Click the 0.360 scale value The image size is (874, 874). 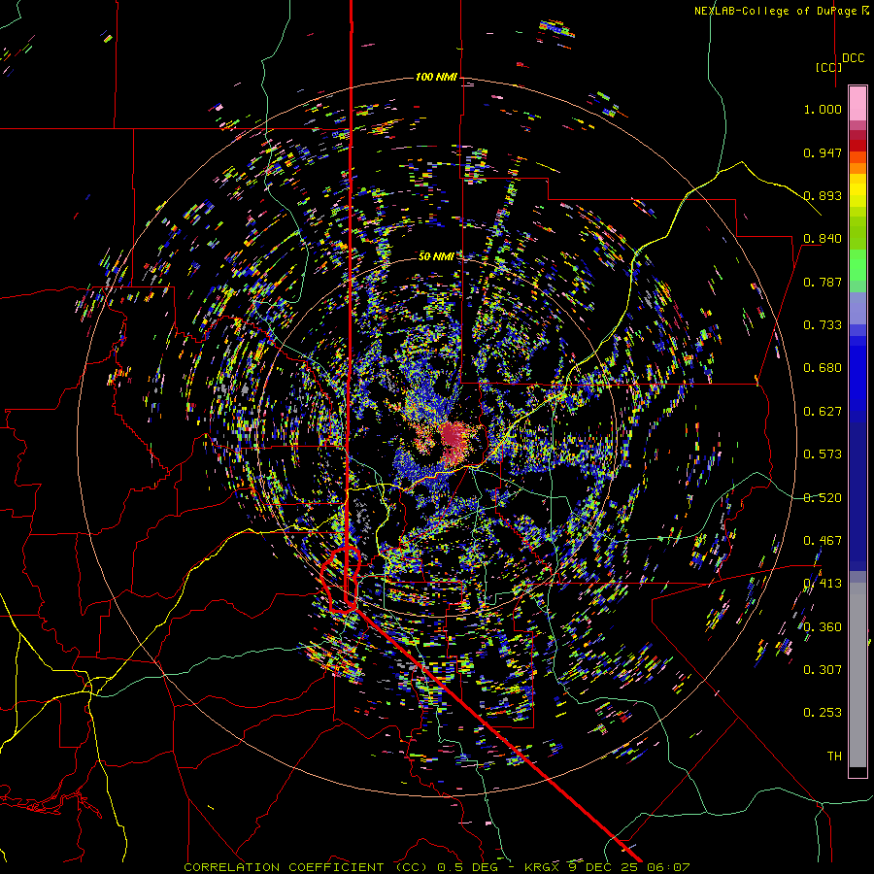point(823,627)
